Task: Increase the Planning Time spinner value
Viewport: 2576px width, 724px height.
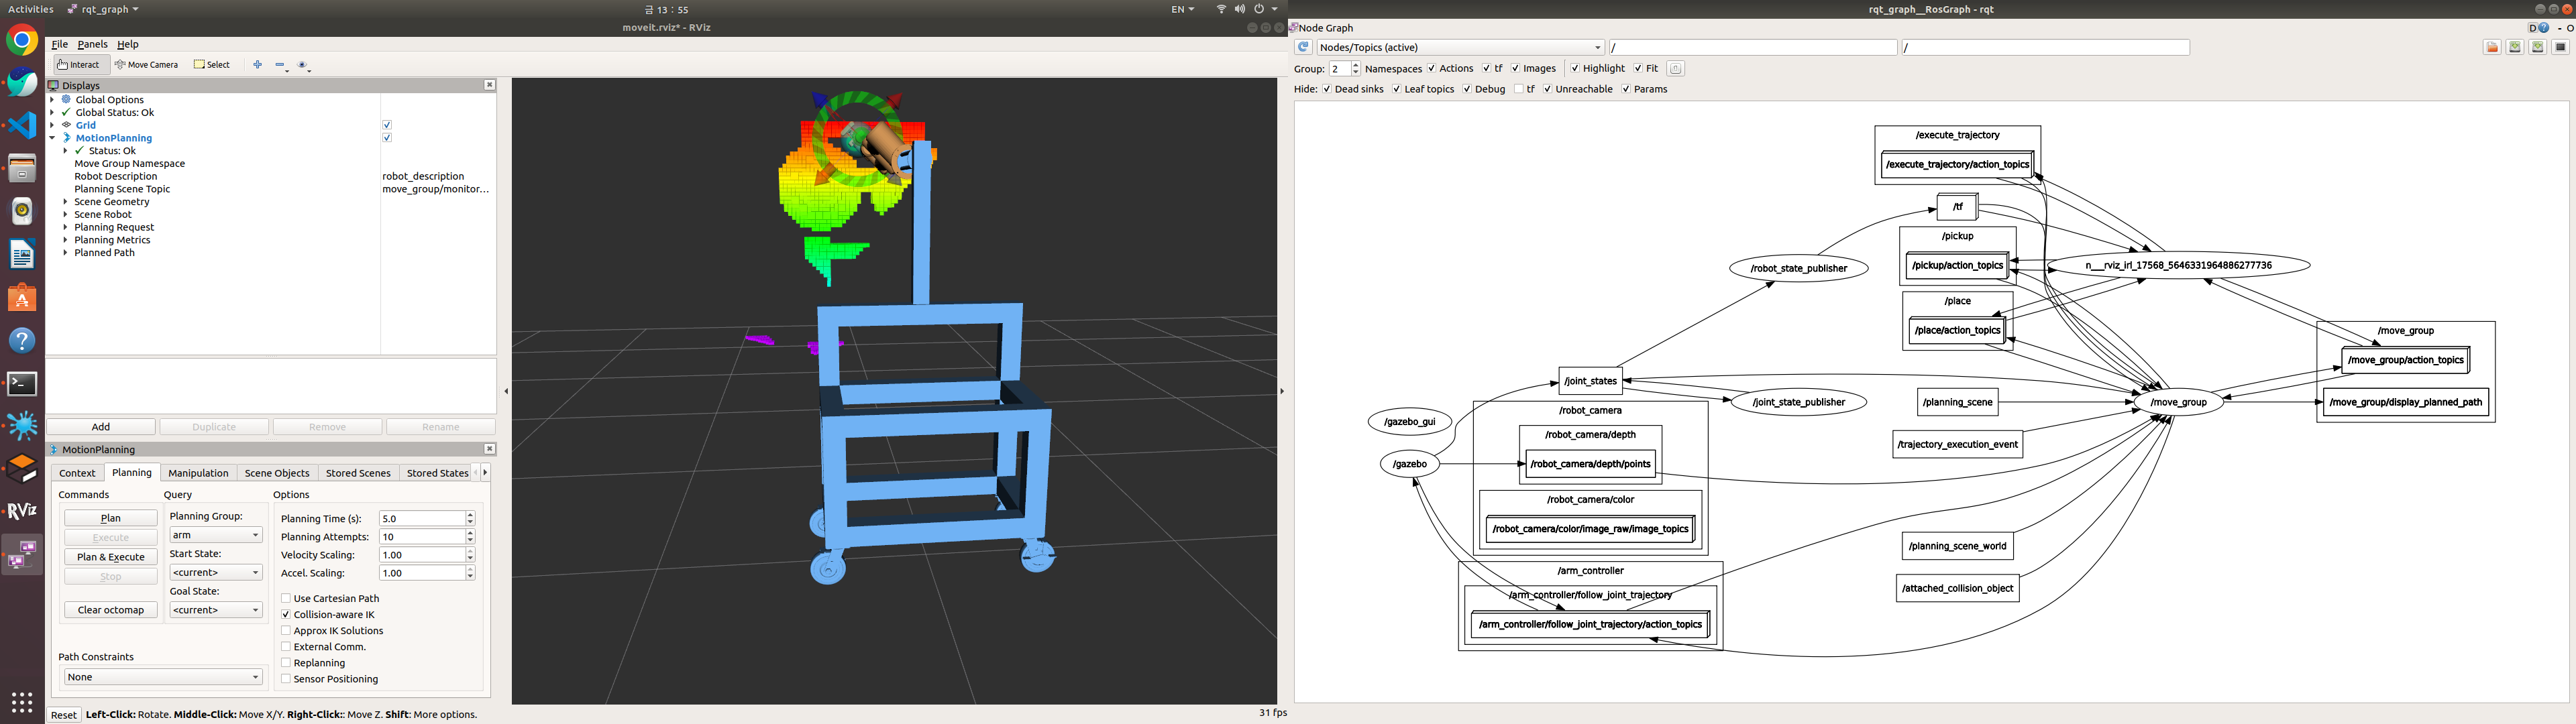Action: pos(470,515)
